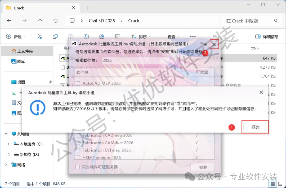
Task: Click the 好的 button
Action: 255,127
